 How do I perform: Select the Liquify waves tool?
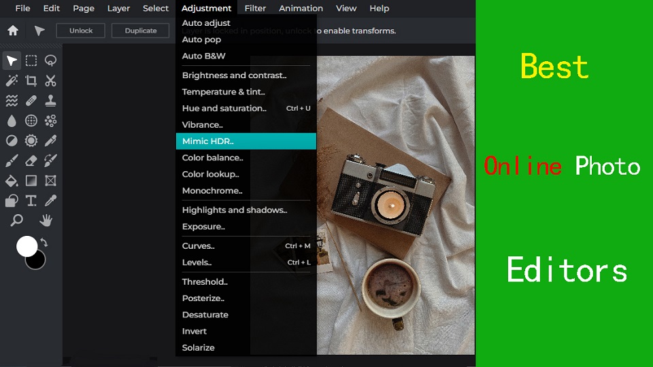[12, 101]
